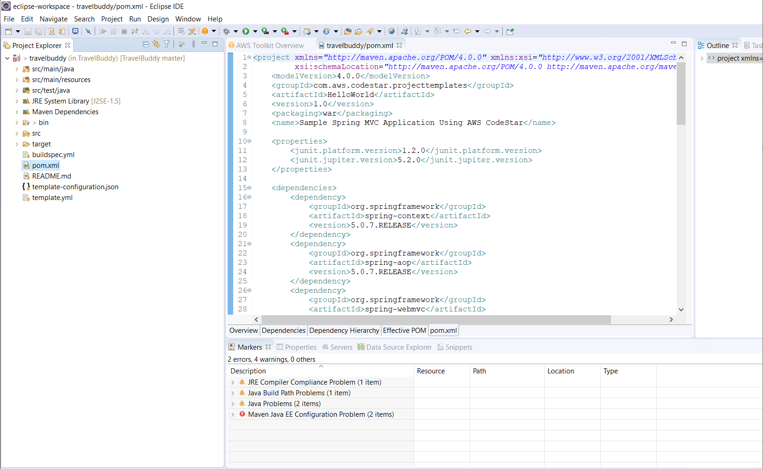Image resolution: width=763 pixels, height=469 pixels.
Task: Click New Dynamic Web Project icon
Action: click(x=307, y=31)
